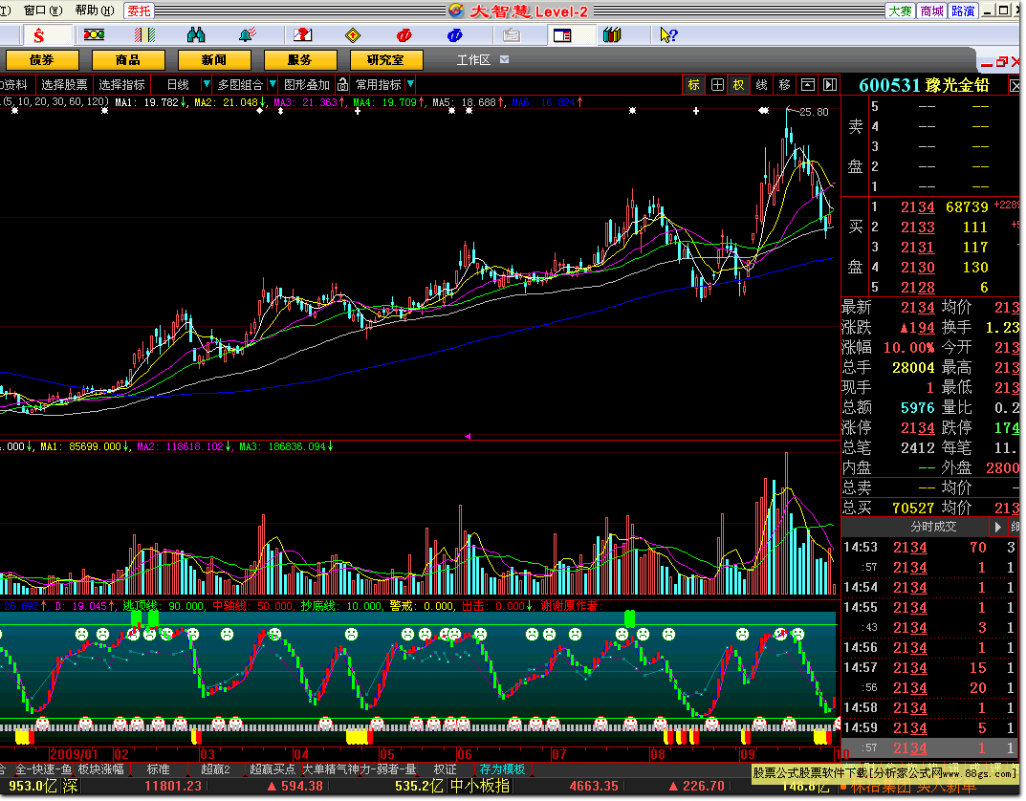Click the 路演 button
This screenshot has width=1026, height=801.
(963, 11)
